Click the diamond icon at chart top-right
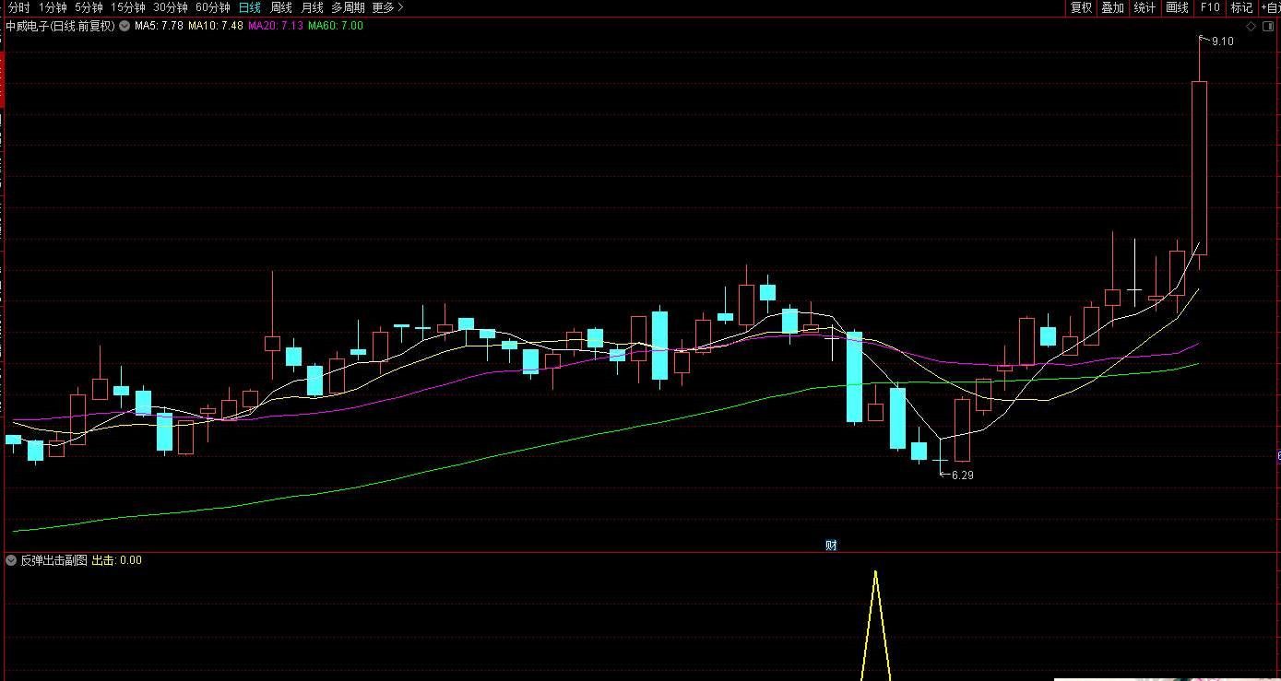Viewport: 1281px width, 681px height. 1251,26
